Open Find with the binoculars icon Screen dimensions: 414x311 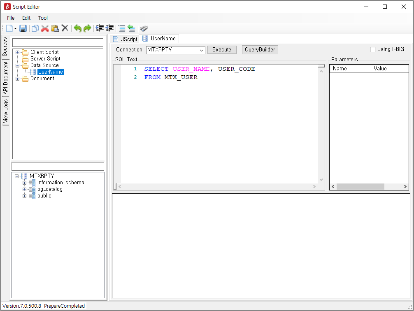[x=144, y=28]
